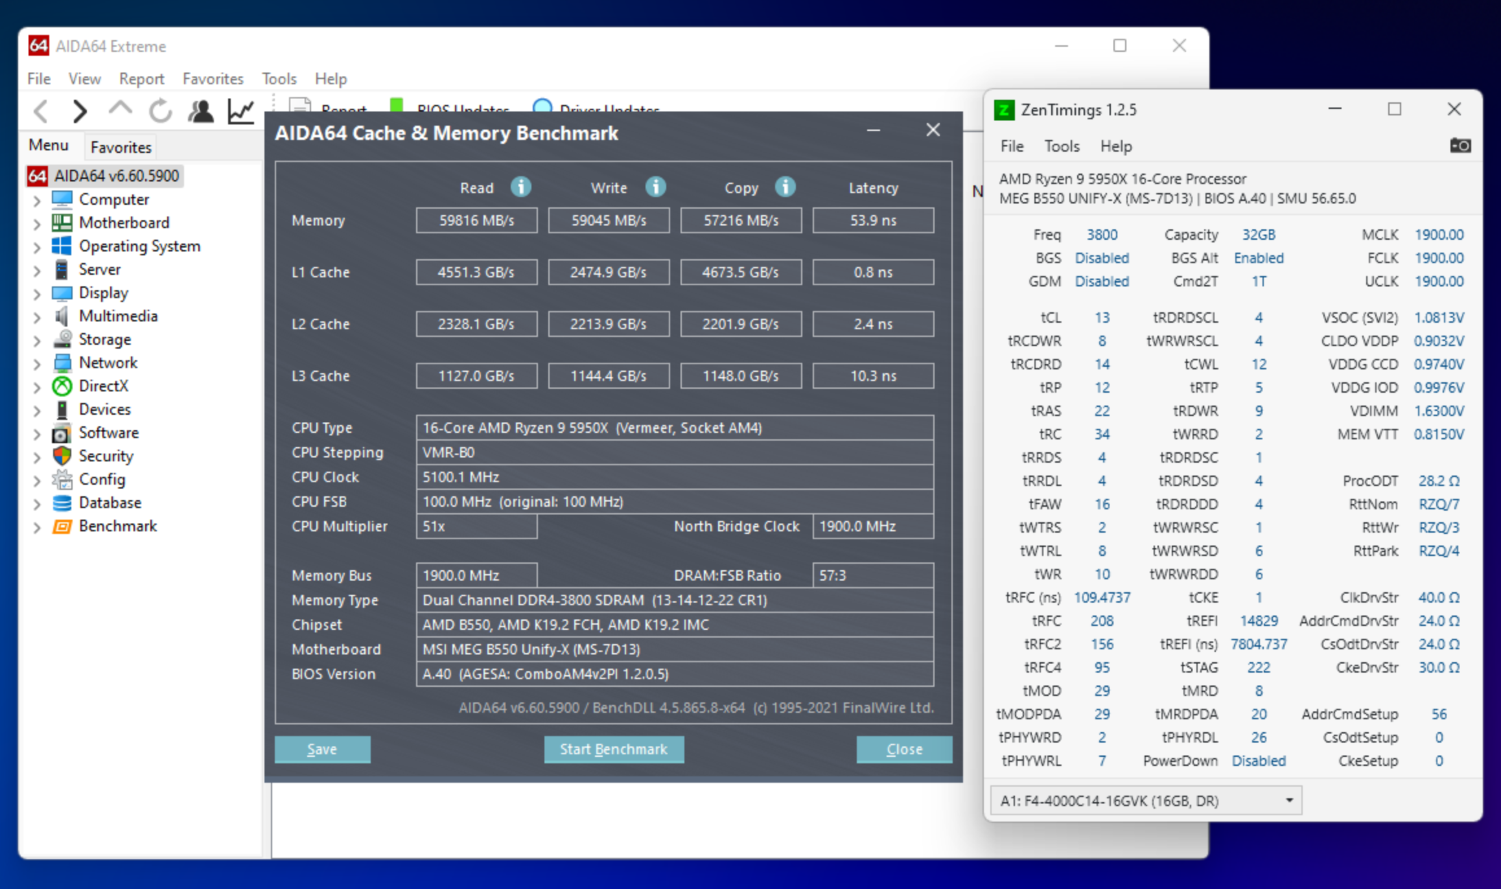Select the Computer icon in the tree
The width and height of the screenshot is (1501, 889).
point(62,199)
